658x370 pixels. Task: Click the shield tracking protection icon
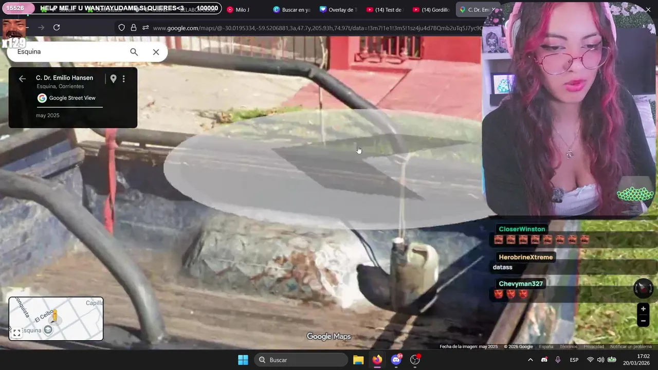pos(122,28)
